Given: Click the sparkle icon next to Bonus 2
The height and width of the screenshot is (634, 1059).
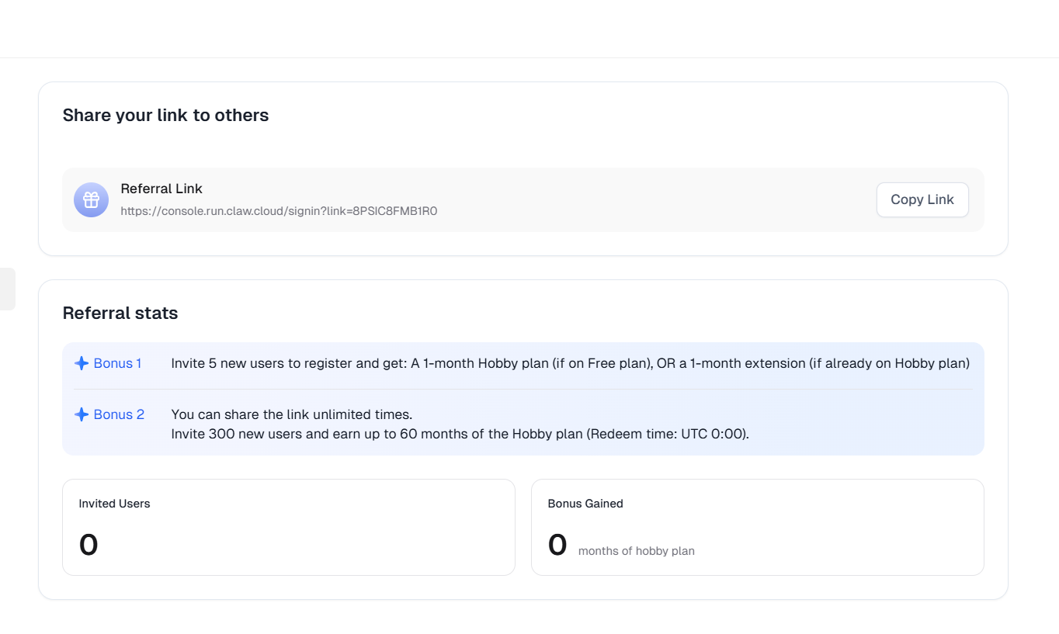Looking at the screenshot, I should point(82,414).
